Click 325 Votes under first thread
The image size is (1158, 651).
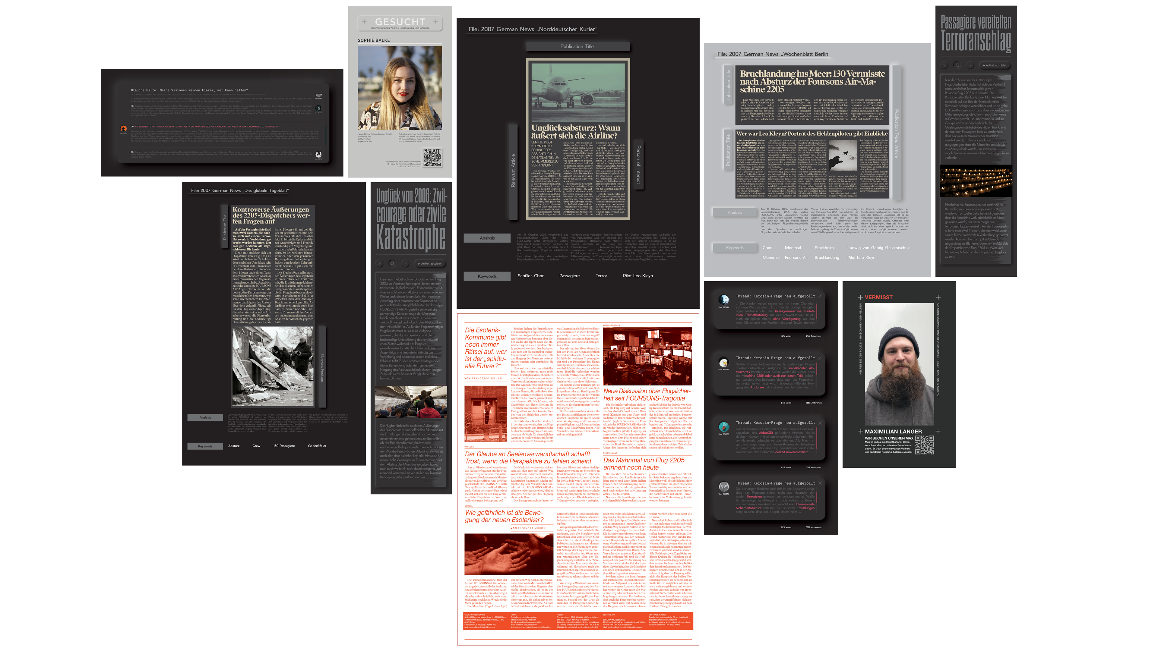786,336
